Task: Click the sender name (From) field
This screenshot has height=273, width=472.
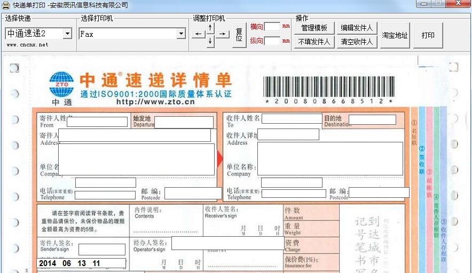Action: (97, 122)
